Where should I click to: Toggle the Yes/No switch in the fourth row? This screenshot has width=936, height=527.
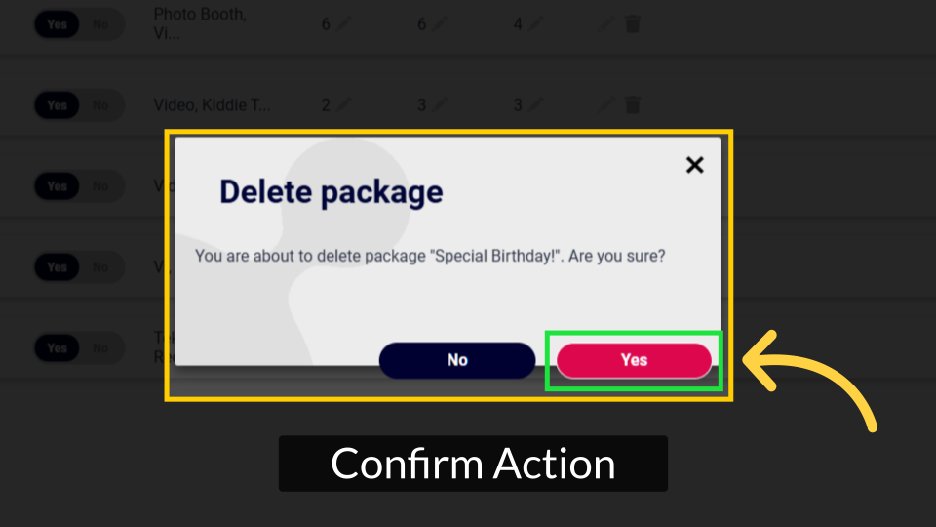(x=79, y=267)
